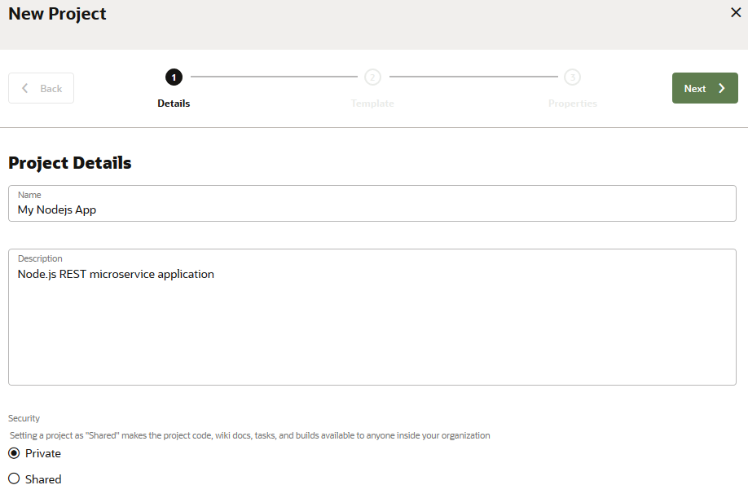
Task: Click the left chevron in the Back button
Action: pos(25,88)
